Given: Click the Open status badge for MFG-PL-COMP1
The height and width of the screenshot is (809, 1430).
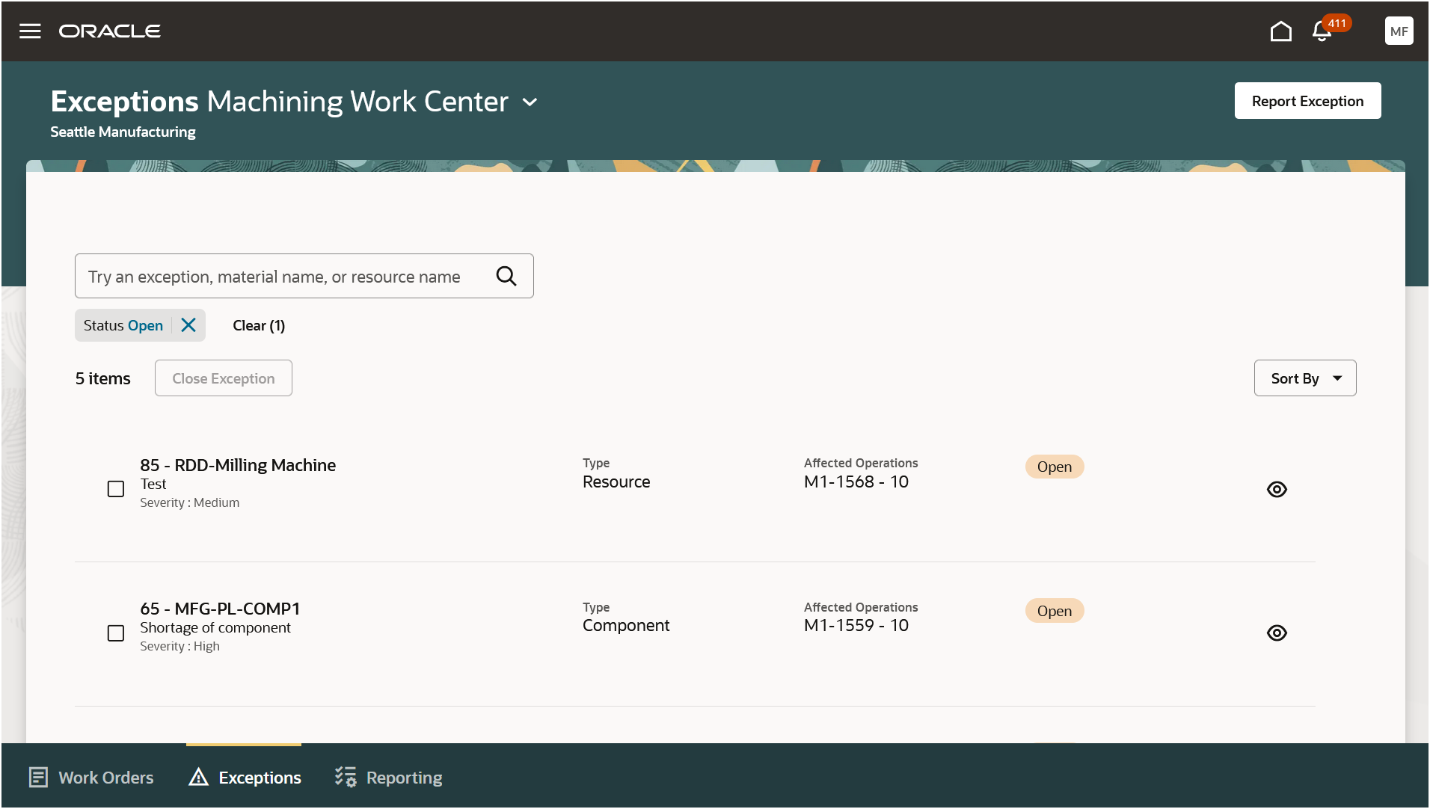Looking at the screenshot, I should [x=1055, y=611].
